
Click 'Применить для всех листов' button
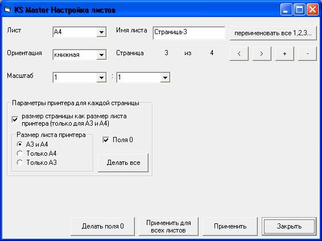(168, 226)
